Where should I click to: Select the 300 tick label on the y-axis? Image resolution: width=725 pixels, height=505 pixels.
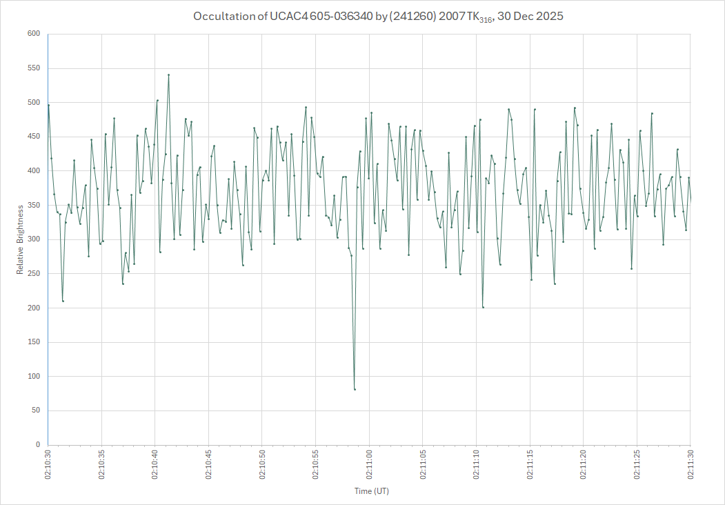[x=34, y=239]
